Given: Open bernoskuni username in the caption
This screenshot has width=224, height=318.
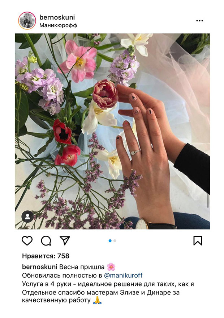Looking at the screenshot, I should pos(40,267).
